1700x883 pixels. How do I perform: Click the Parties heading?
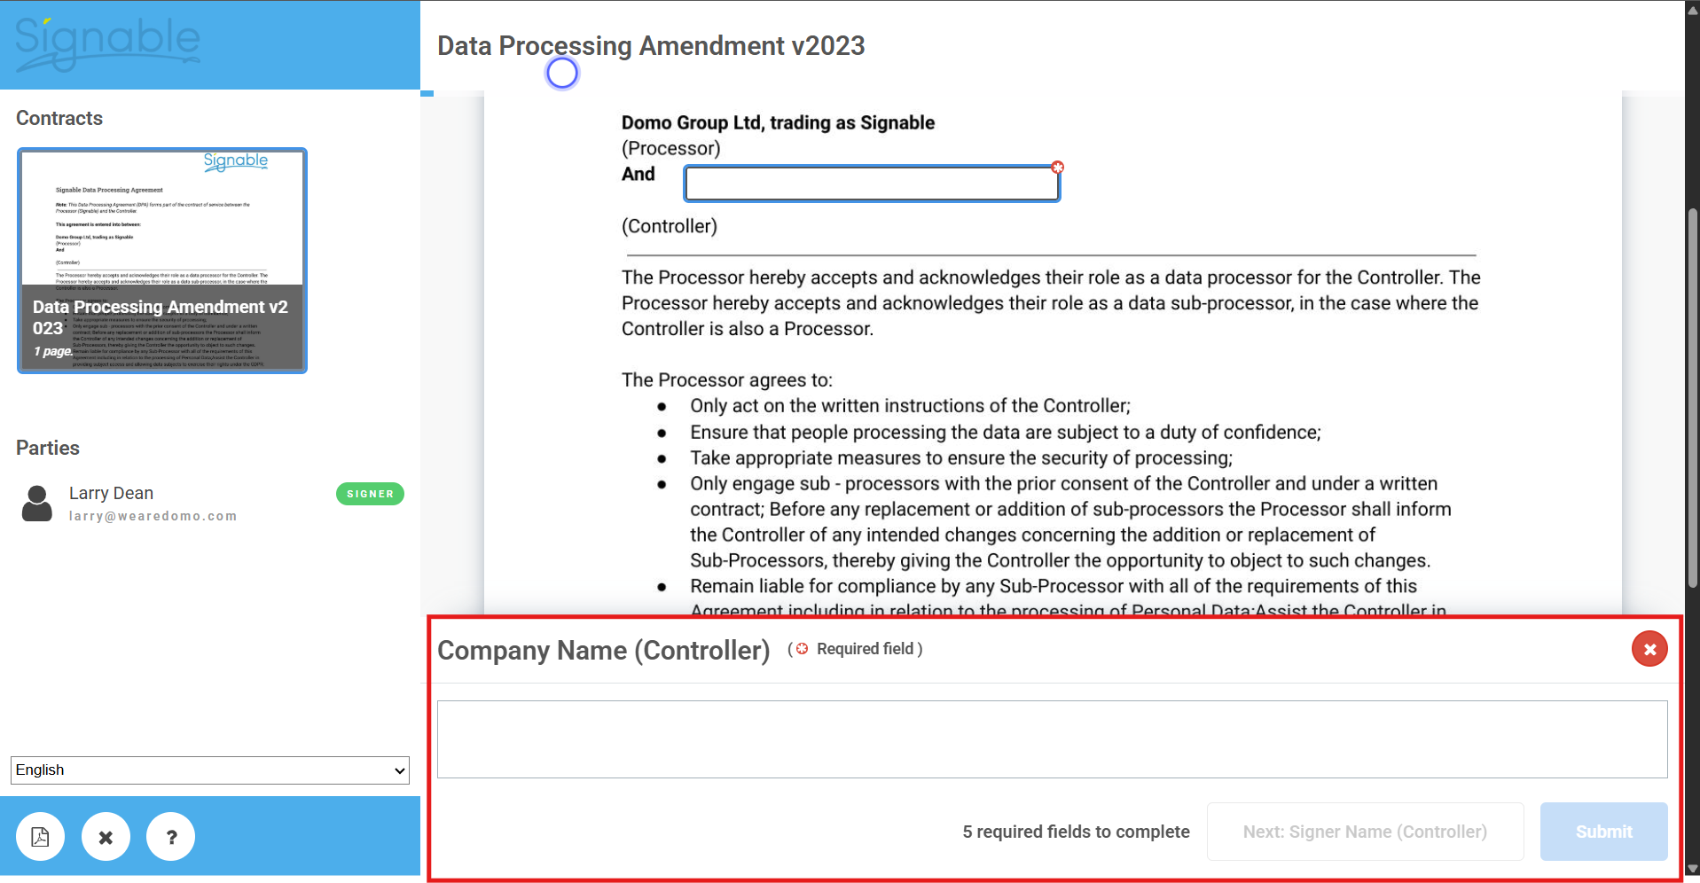(x=48, y=448)
